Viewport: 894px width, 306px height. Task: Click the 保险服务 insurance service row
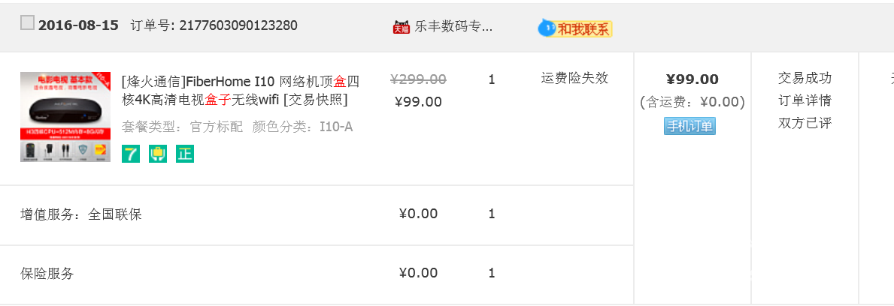point(317,274)
